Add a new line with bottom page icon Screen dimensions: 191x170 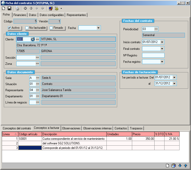(168, 165)
